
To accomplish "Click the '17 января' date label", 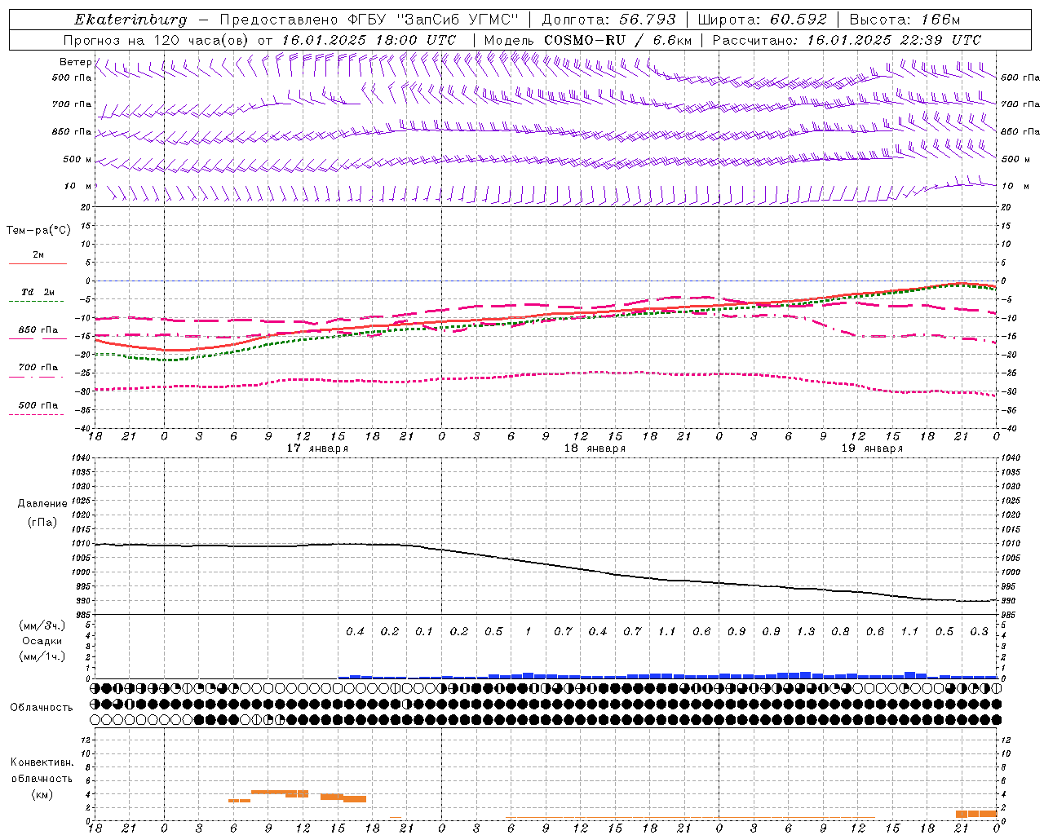I will pyautogui.click(x=317, y=448).
